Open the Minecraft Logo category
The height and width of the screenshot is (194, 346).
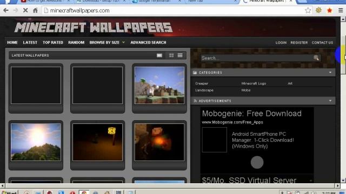(254, 84)
